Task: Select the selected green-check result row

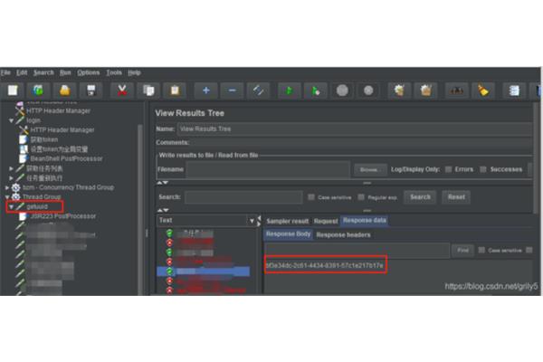Action: 204,271
